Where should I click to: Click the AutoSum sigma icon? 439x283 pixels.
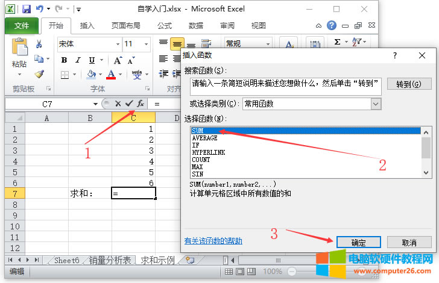[x=337, y=42]
